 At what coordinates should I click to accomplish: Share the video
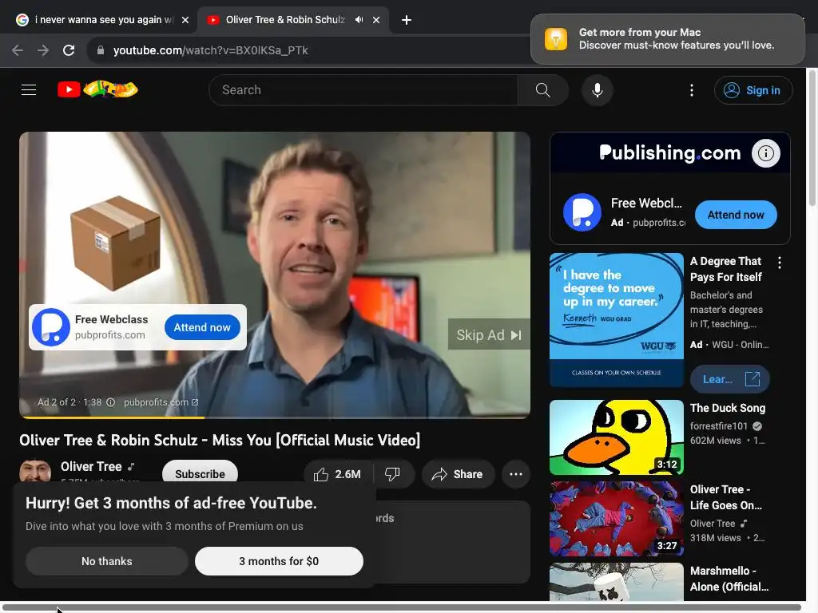(x=458, y=474)
